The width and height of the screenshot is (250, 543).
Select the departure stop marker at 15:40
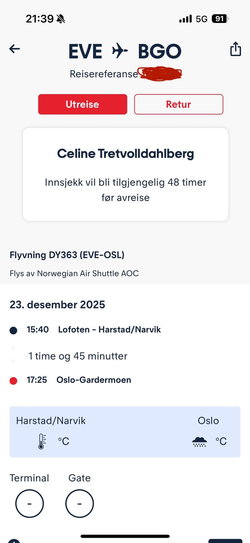tap(14, 330)
